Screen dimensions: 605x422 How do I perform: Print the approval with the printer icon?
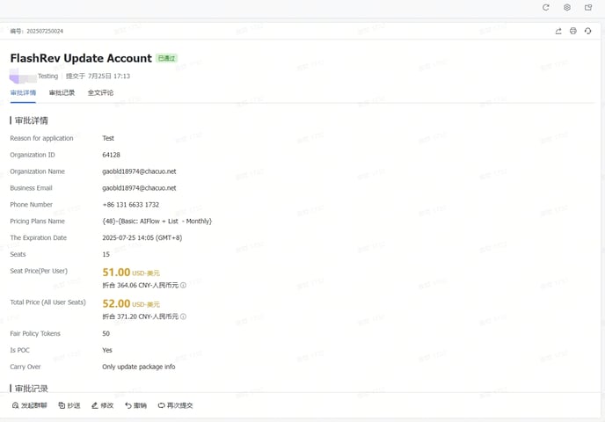point(573,31)
